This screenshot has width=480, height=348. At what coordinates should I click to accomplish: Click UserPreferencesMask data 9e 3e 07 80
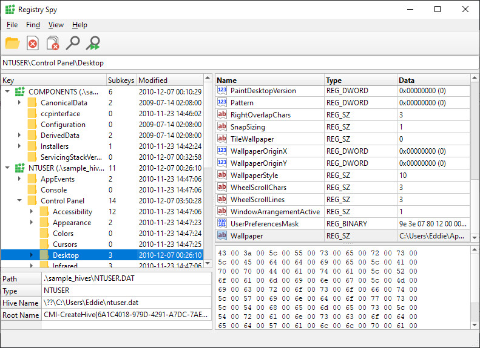(x=433, y=223)
